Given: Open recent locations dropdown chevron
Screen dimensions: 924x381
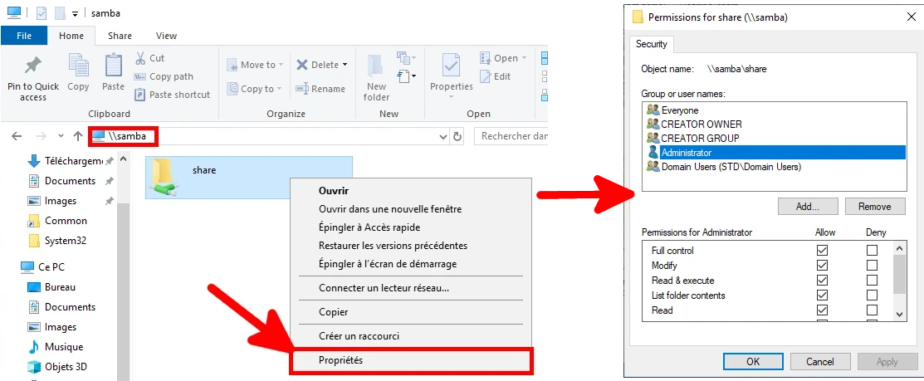Looking at the screenshot, I should click(x=61, y=137).
